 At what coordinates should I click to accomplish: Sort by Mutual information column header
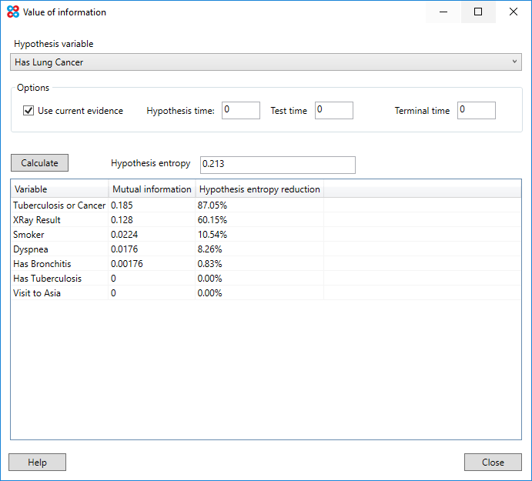point(152,189)
